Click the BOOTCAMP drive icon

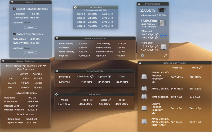(x=144, y=122)
